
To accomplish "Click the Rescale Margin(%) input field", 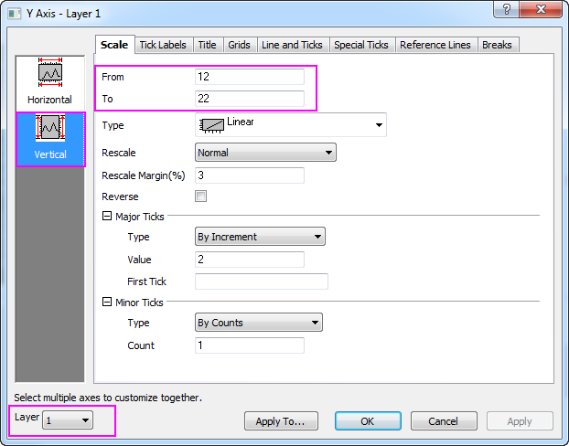I will click(x=250, y=175).
